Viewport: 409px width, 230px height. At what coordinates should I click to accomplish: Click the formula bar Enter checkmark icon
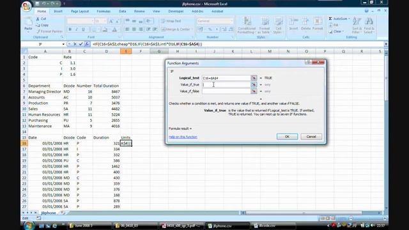coord(81,44)
